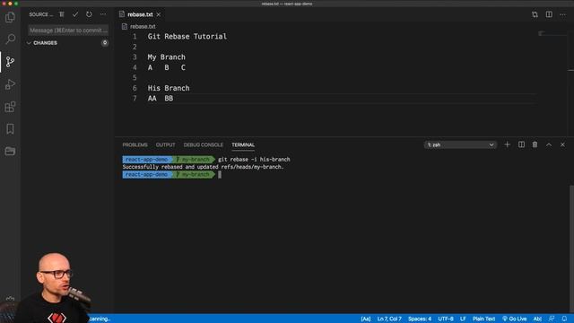Switch to the DEBUG CONSOLE tab

(x=204, y=144)
